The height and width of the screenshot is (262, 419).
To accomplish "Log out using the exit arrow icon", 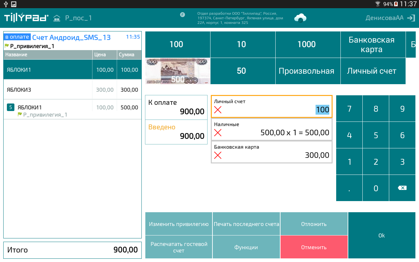I will click(x=411, y=18).
